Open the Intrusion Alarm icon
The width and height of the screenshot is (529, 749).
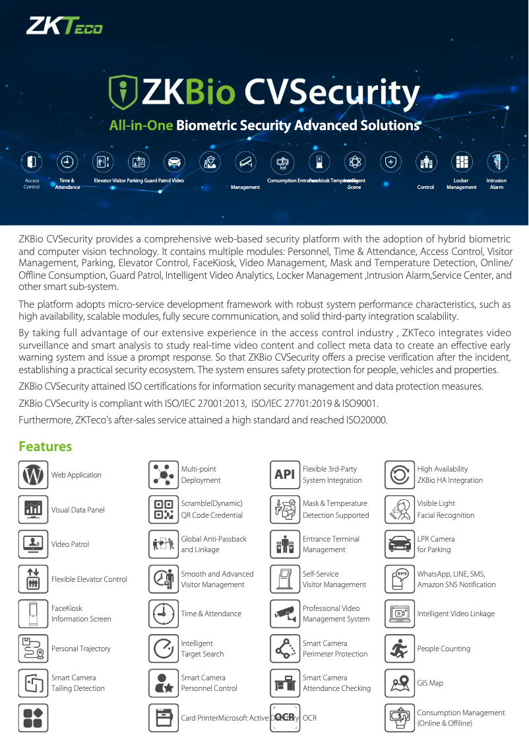[497, 161]
